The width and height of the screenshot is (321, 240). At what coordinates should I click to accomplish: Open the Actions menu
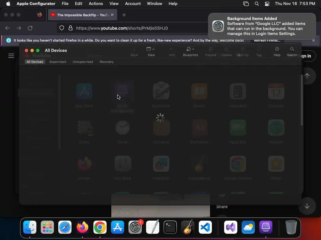[96, 3]
